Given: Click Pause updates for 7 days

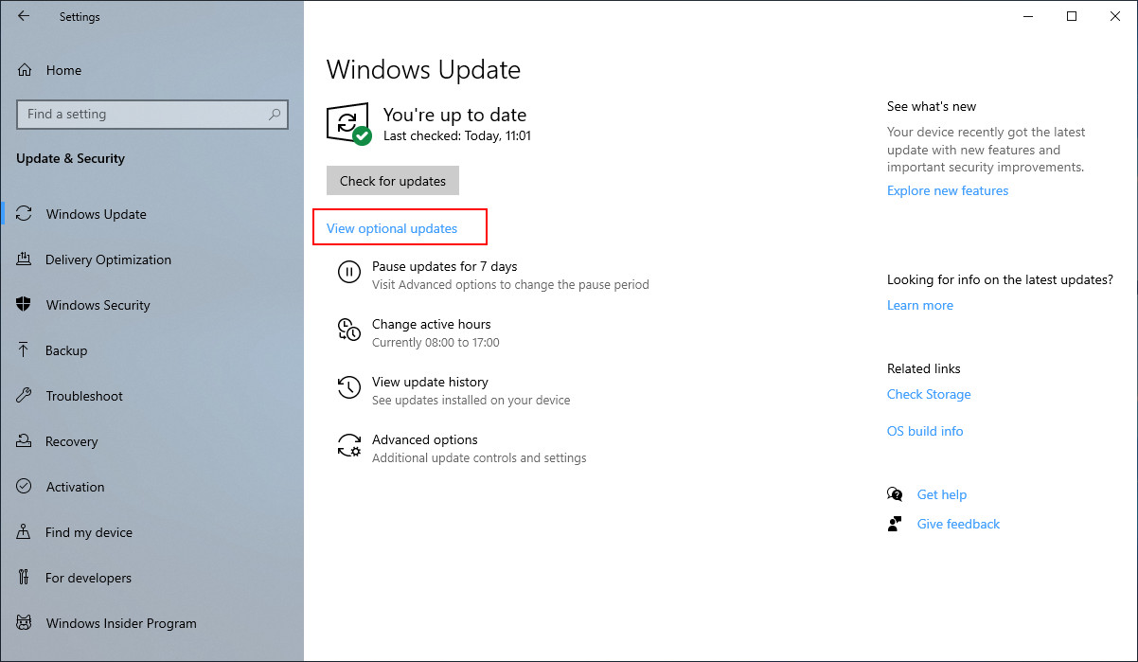Looking at the screenshot, I should (444, 266).
